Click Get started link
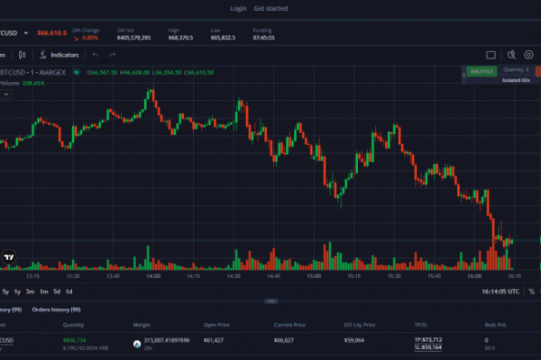This screenshot has width=541, height=360. pyautogui.click(x=270, y=8)
